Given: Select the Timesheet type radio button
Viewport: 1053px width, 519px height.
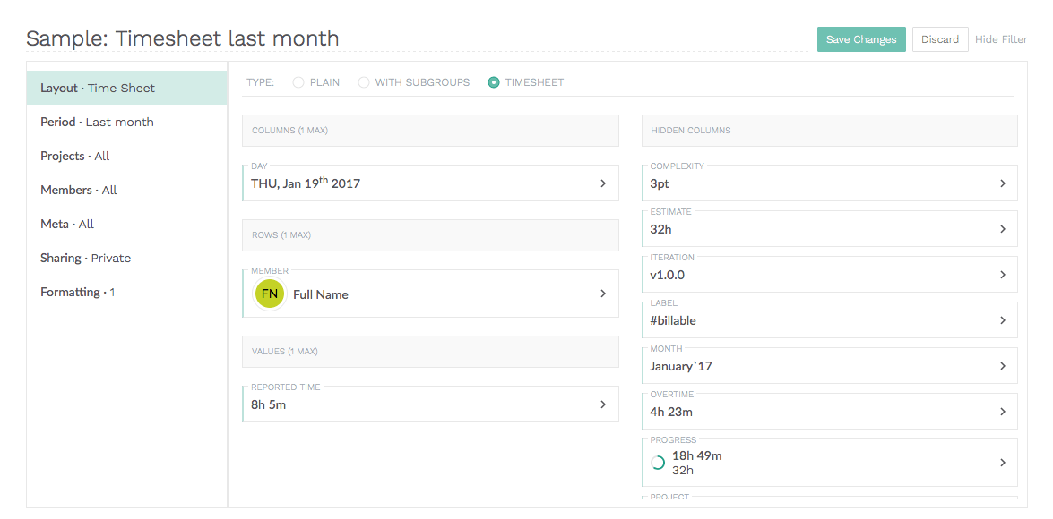Looking at the screenshot, I should click(494, 82).
